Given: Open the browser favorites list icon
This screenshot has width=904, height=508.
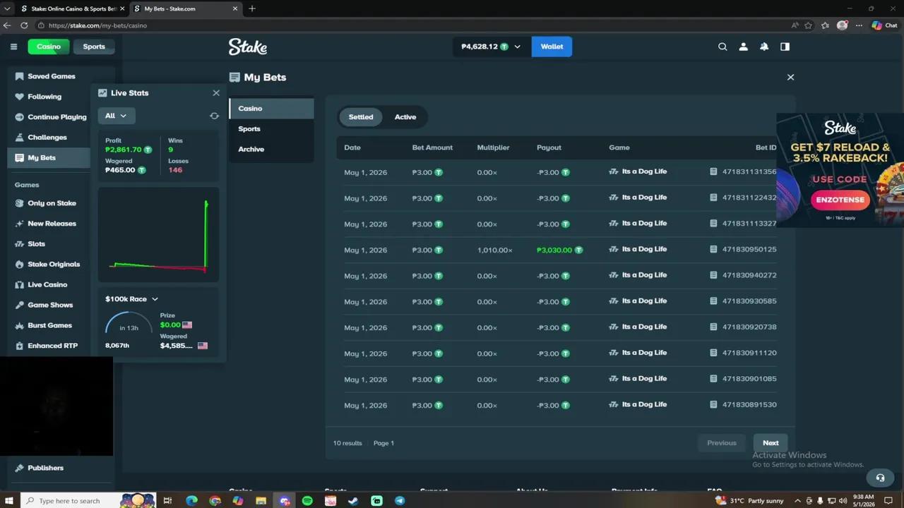Looking at the screenshot, I should click(825, 25).
